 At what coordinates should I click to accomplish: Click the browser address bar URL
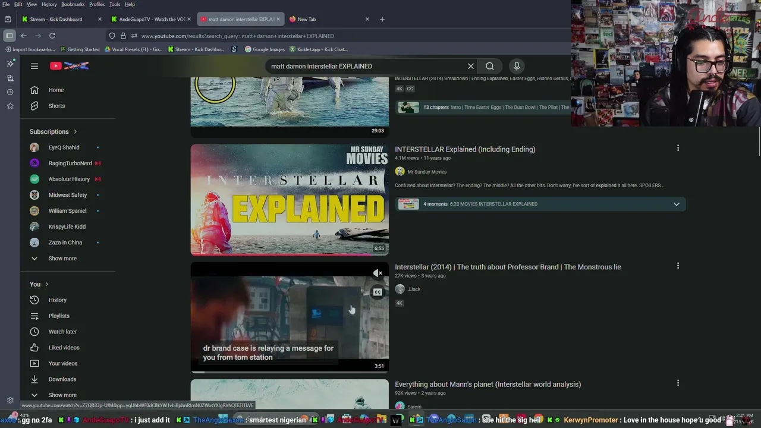pyautogui.click(x=237, y=36)
